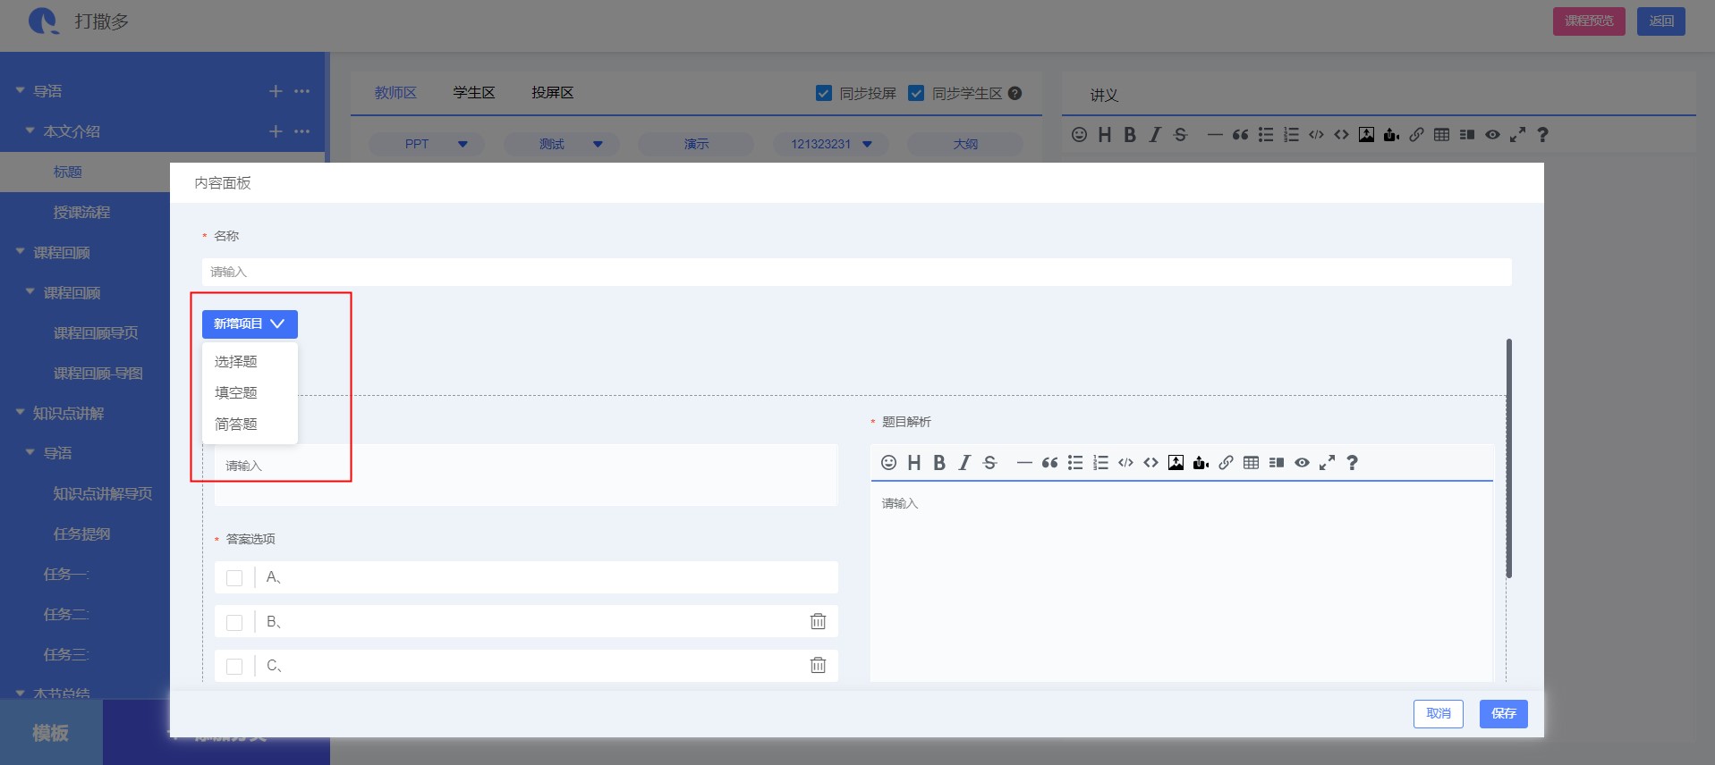
Task: Insert quote block in 题目解析 editor
Action: point(1049,462)
